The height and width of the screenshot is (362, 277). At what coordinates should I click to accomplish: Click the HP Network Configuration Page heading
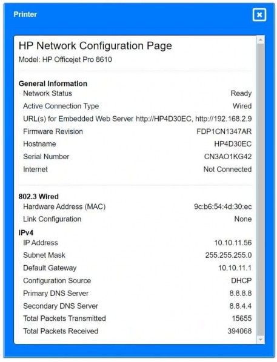[x=95, y=45]
